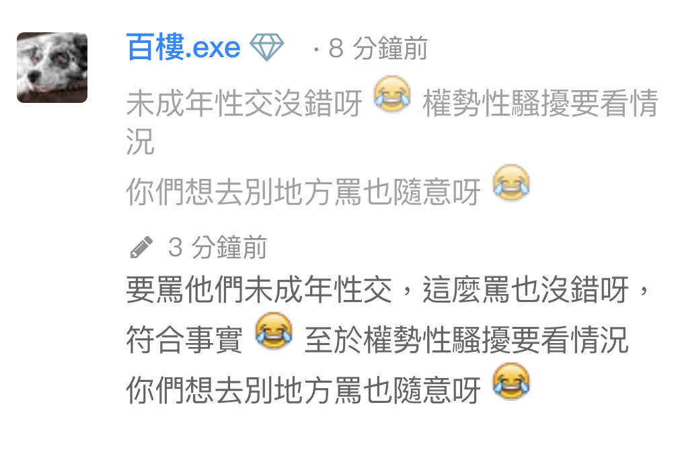676x454 pixels.
Task: Click the pencil edit-history icon
Action: (x=141, y=247)
